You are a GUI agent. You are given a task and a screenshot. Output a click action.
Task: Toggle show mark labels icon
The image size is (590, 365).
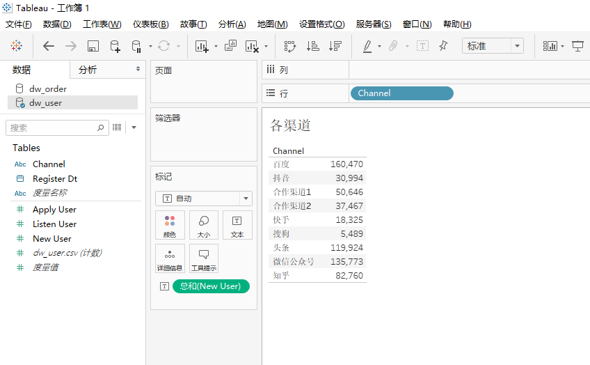422,46
